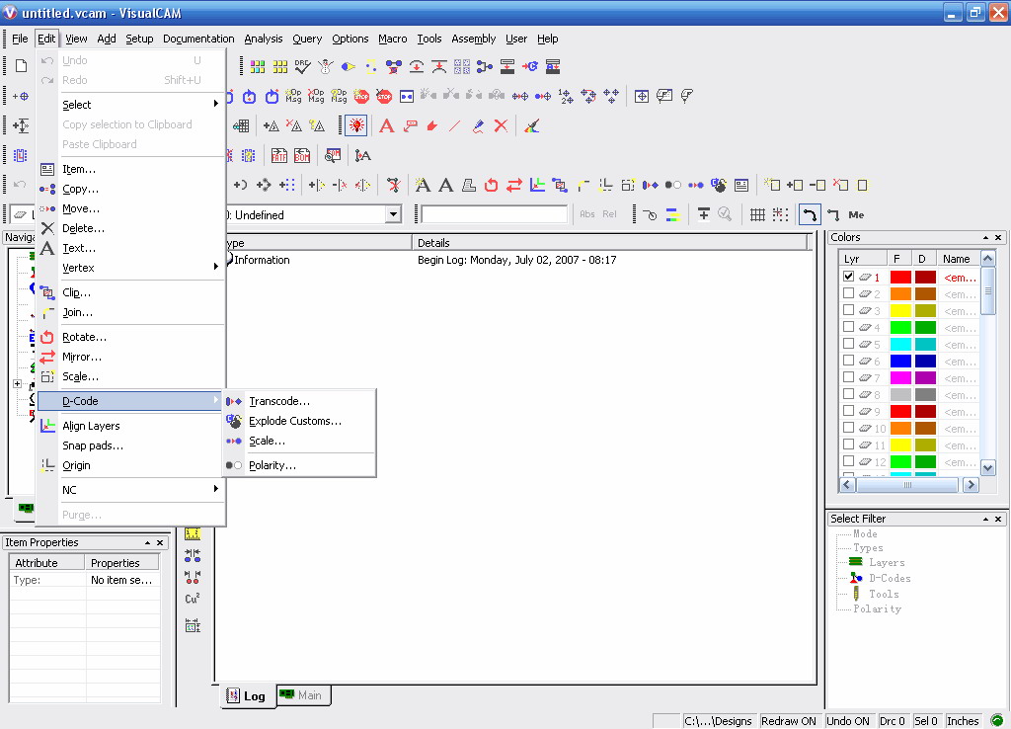Click the yellow ruler icon
Viewport: 1011px width, 729px height.
point(193,534)
